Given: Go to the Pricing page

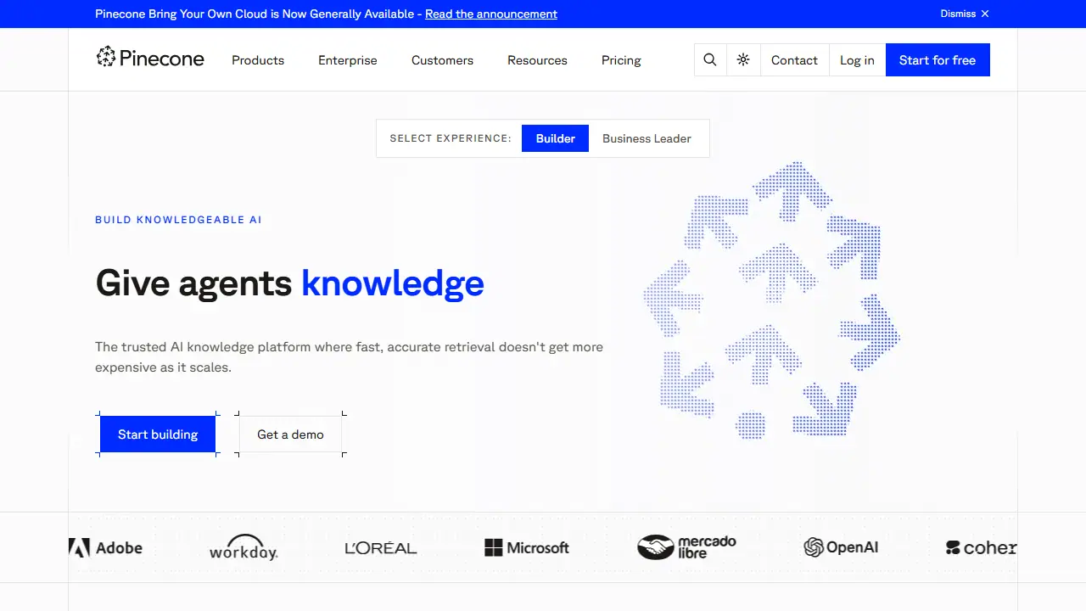Looking at the screenshot, I should tap(621, 60).
